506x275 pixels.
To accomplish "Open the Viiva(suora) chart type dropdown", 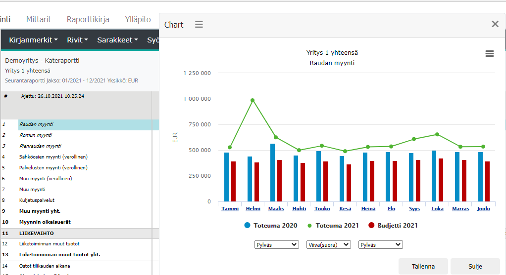I will click(x=328, y=244).
